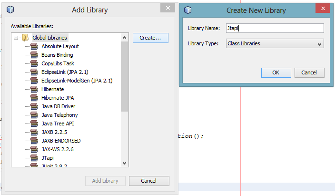Screen dimensions: 335x196
Task: Cancel the Add Library dialog
Action: (149, 181)
